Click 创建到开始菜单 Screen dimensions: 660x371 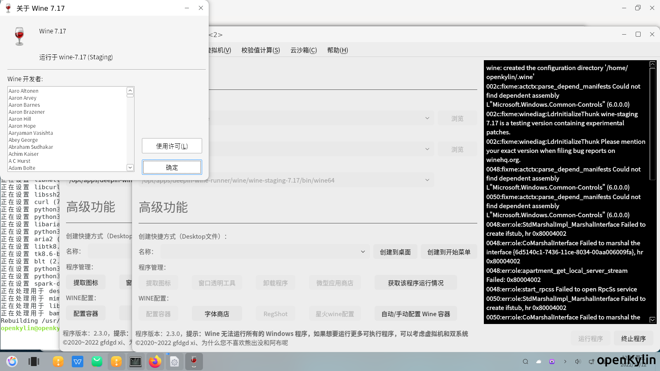pyautogui.click(x=449, y=252)
